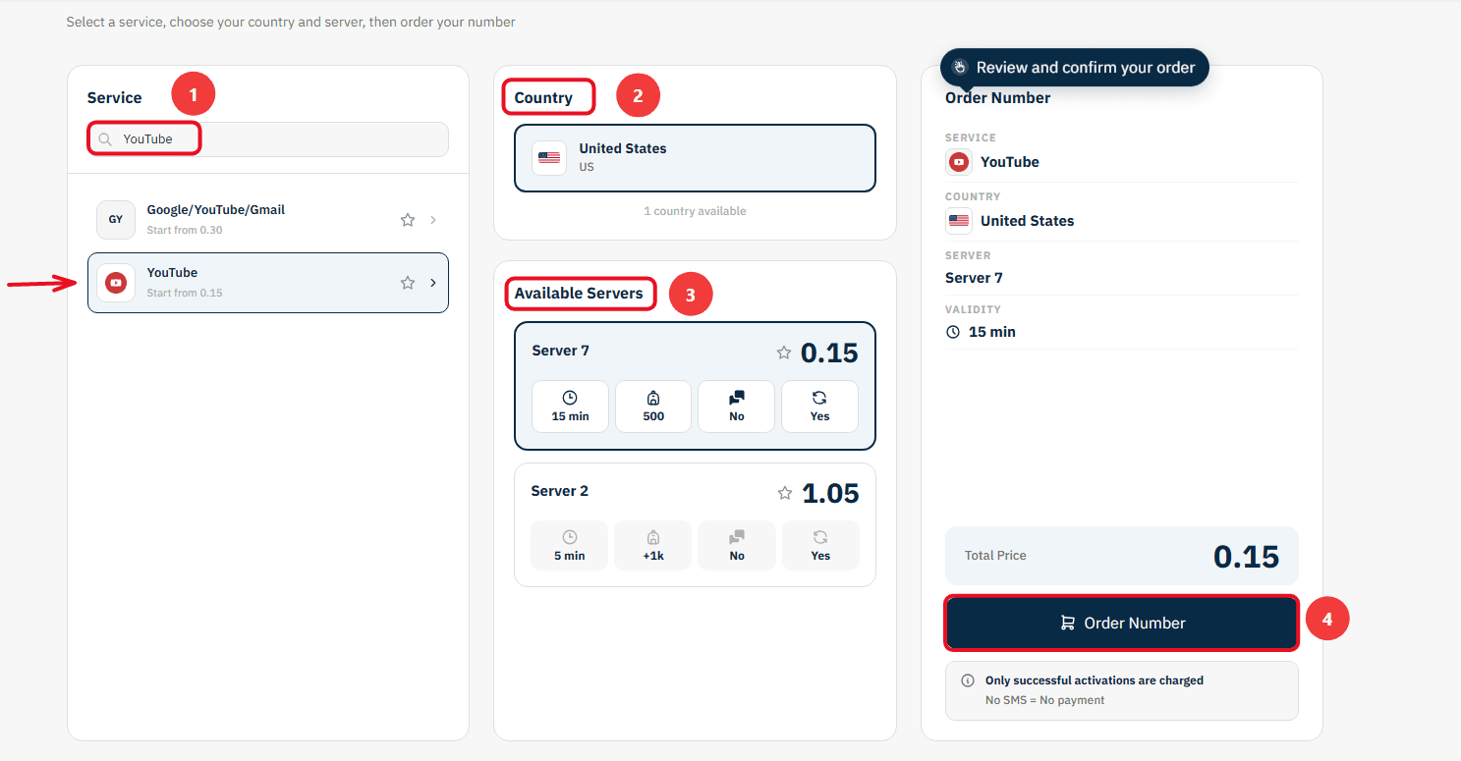1461x761 pixels.
Task: Click Server 2 clock icon for 5 min
Action: pyautogui.click(x=570, y=537)
